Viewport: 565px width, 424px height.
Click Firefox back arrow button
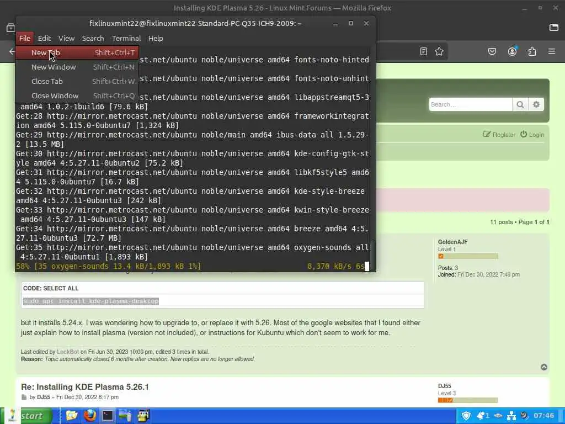12,51
